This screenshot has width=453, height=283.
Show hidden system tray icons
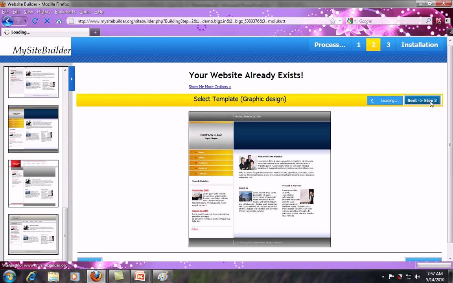click(383, 277)
